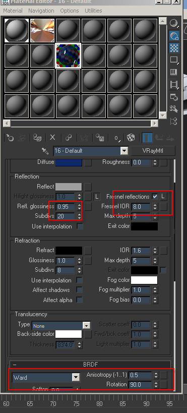Click the Sample UV Tiling icon
The image size is (187, 413).
(x=174, y=60)
